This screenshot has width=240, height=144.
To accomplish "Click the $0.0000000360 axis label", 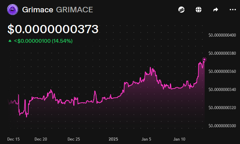I will 222,71.
